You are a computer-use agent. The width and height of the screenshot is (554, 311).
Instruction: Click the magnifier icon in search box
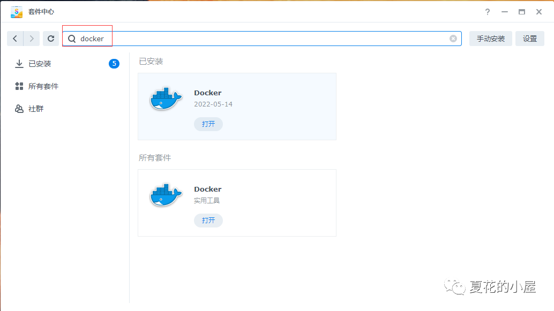[72, 39]
